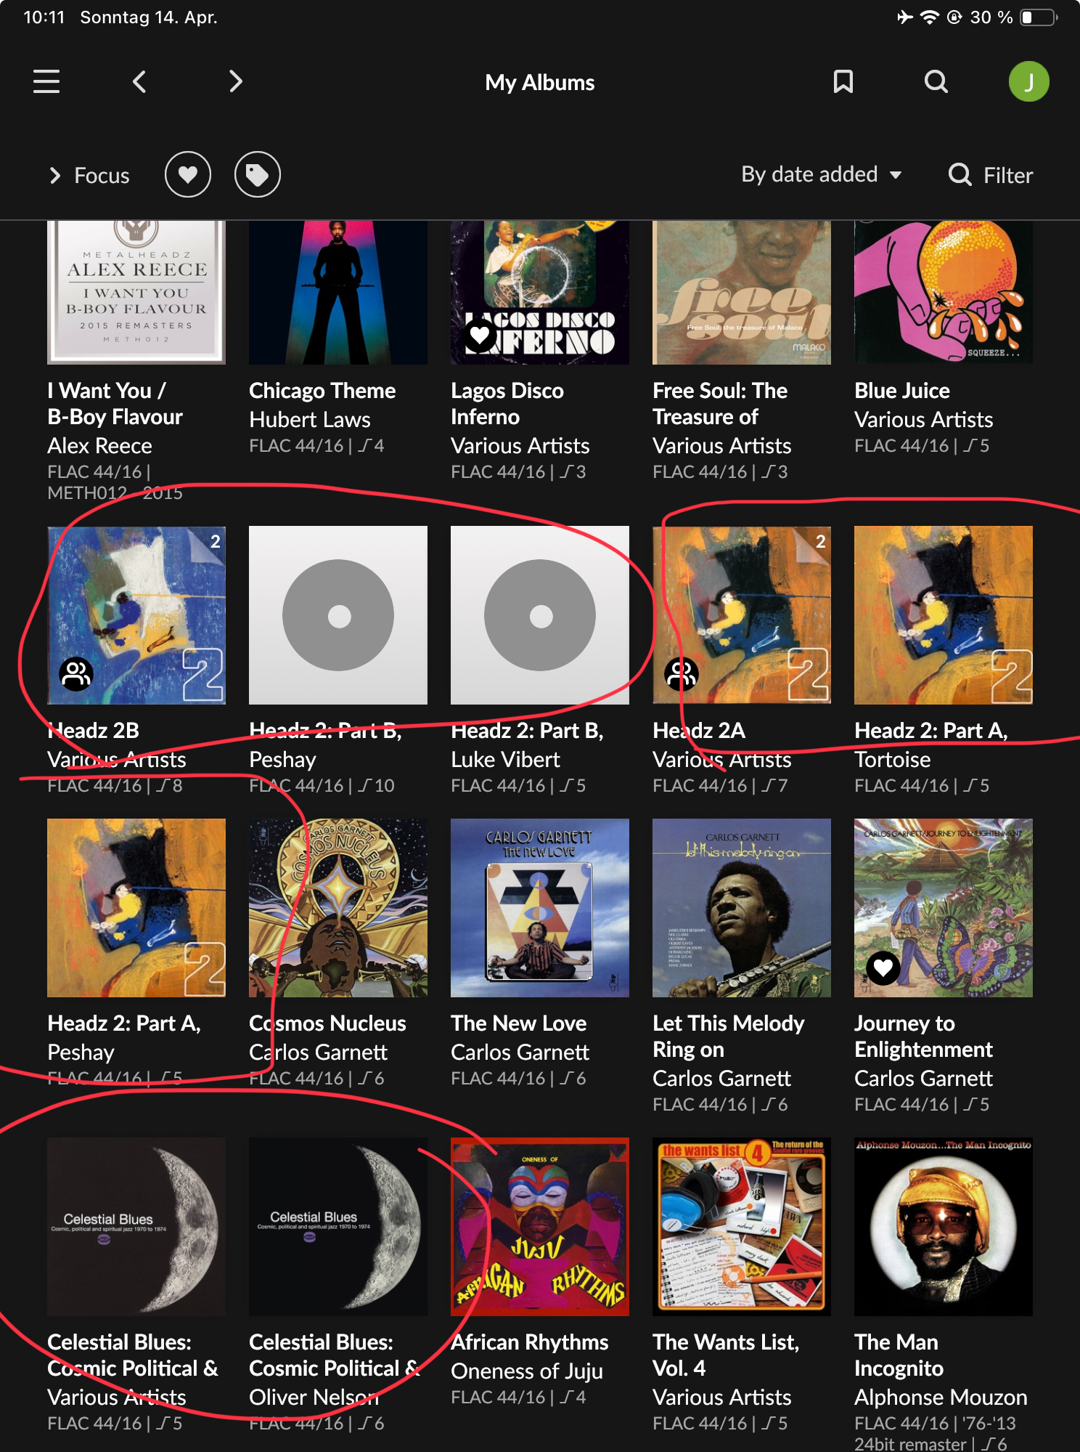Screen dimensions: 1080x1452
Task: Open the green J profile avatar
Action: pyautogui.click(x=1028, y=81)
